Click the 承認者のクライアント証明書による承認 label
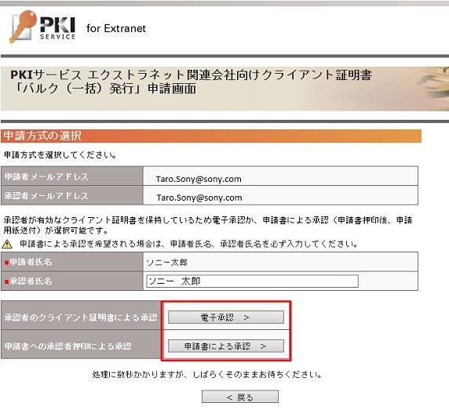This screenshot has height=410, width=449. (x=81, y=317)
